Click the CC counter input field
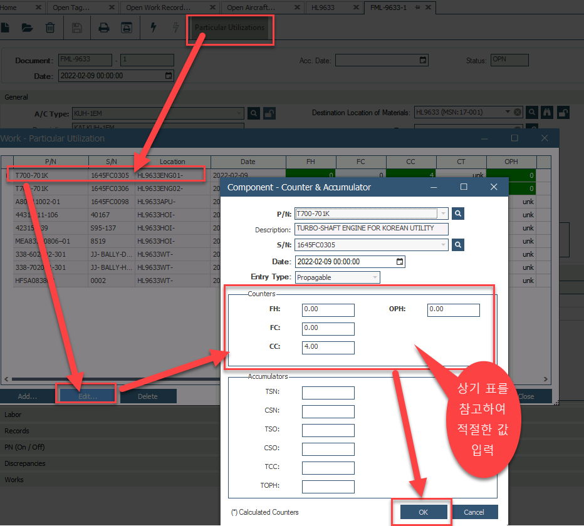Image resolution: width=584 pixels, height=526 pixels. (328, 347)
